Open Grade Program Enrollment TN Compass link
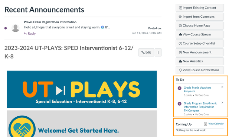Viewport: 232px width, 137px height. [200, 107]
